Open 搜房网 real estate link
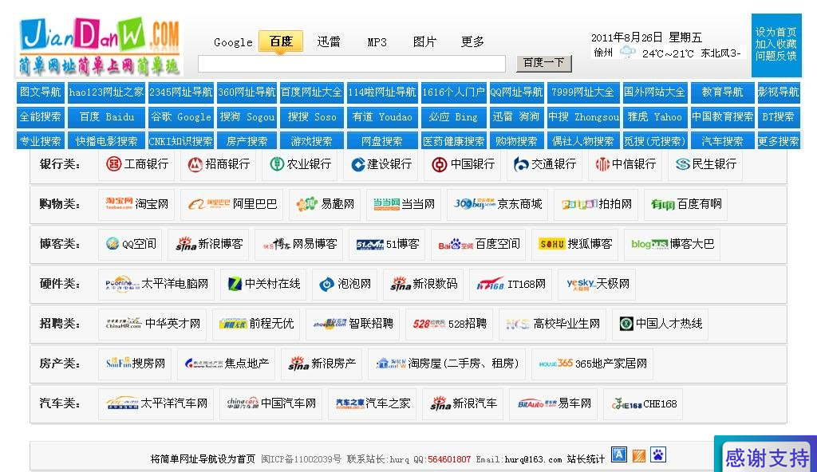Image resolution: width=817 pixels, height=472 pixels. 135,363
